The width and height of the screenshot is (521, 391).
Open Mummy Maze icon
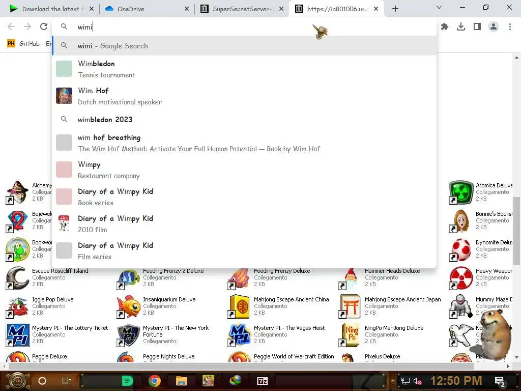tap(461, 306)
